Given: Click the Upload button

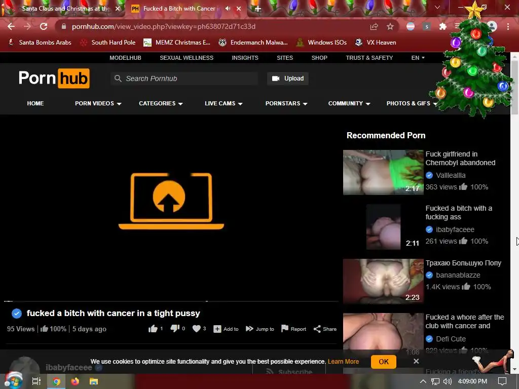Looking at the screenshot, I should (288, 79).
